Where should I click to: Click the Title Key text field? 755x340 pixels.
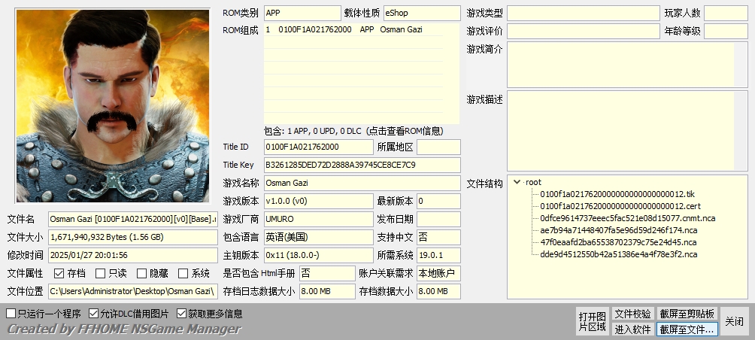pos(362,165)
